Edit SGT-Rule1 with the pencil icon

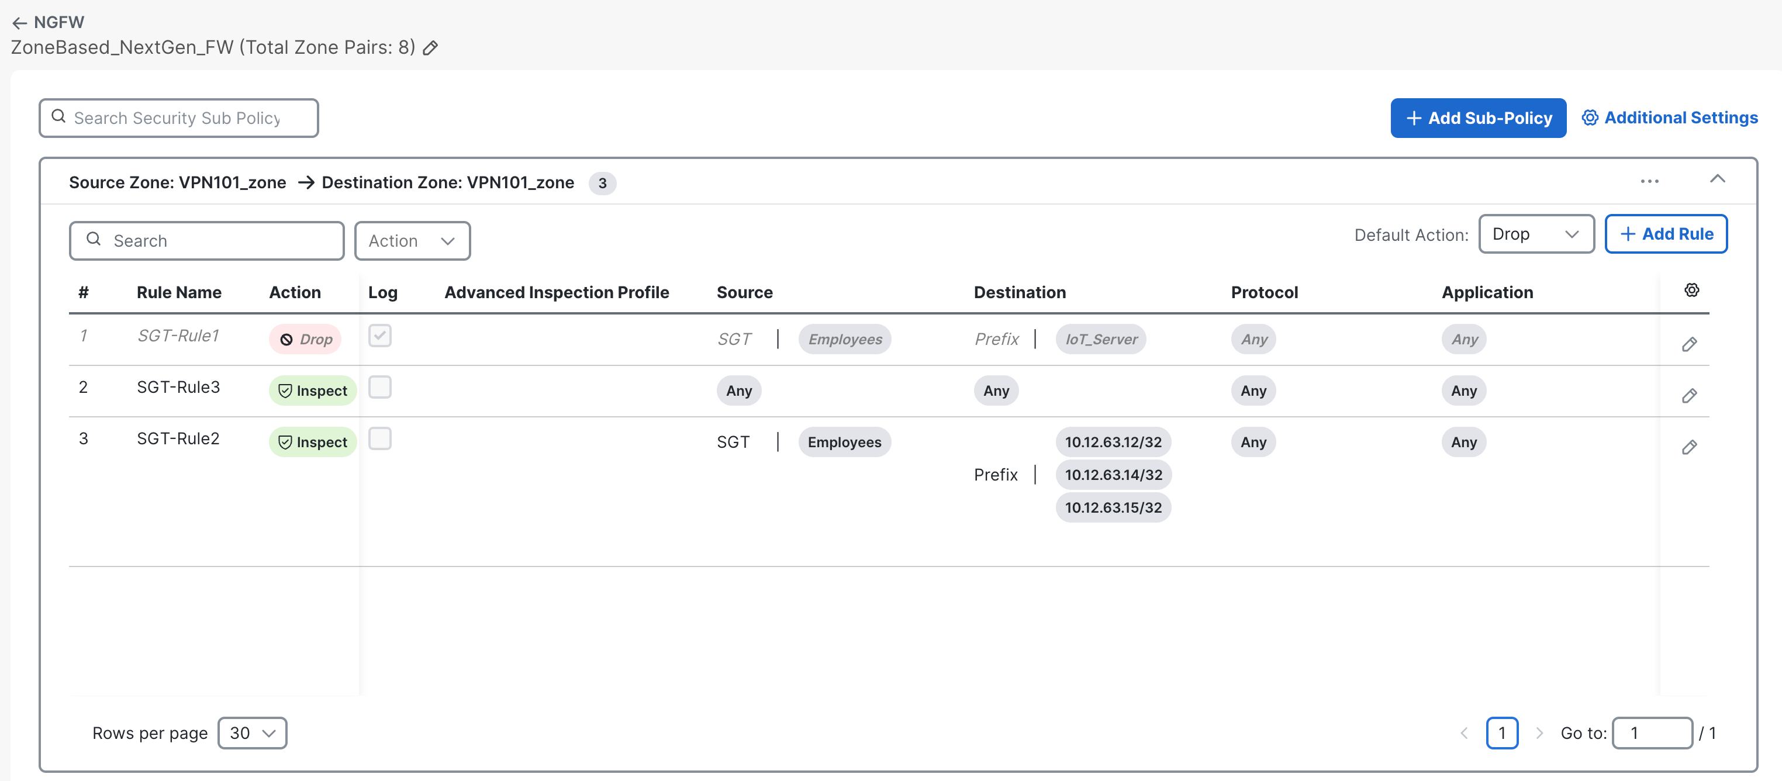1689,344
